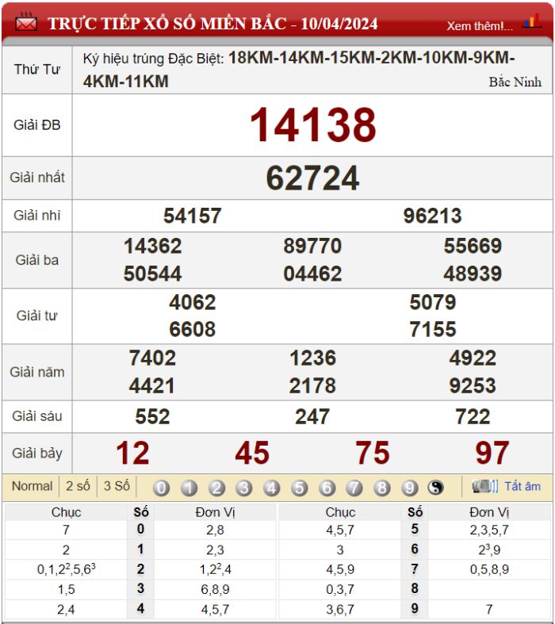The width and height of the screenshot is (555, 624).
Task: Click third prize number 48939
Action: pyautogui.click(x=473, y=274)
